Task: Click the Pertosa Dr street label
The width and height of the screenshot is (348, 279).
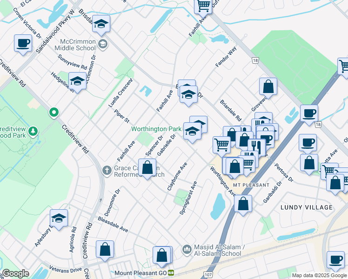Action: pos(284,173)
